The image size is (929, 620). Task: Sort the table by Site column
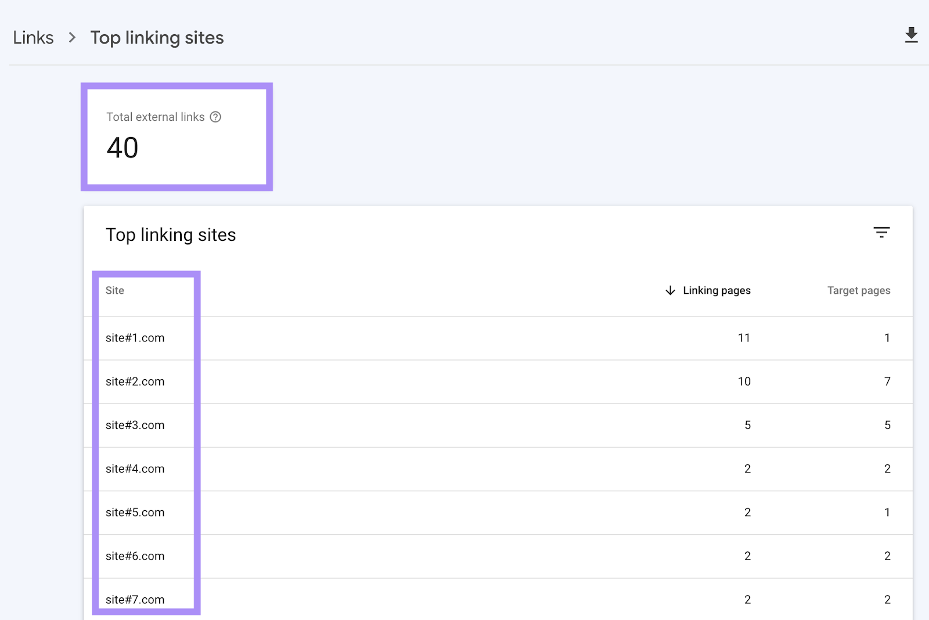point(114,290)
